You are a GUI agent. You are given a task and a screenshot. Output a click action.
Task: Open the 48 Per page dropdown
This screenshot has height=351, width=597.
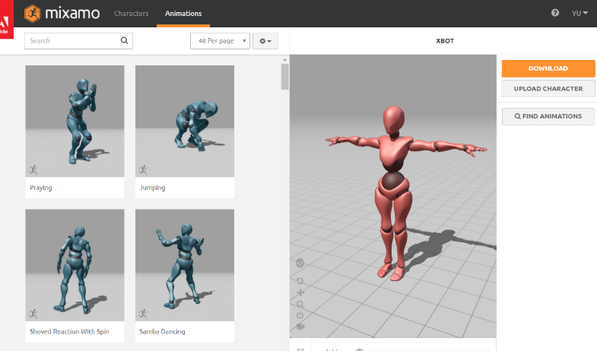pyautogui.click(x=220, y=41)
